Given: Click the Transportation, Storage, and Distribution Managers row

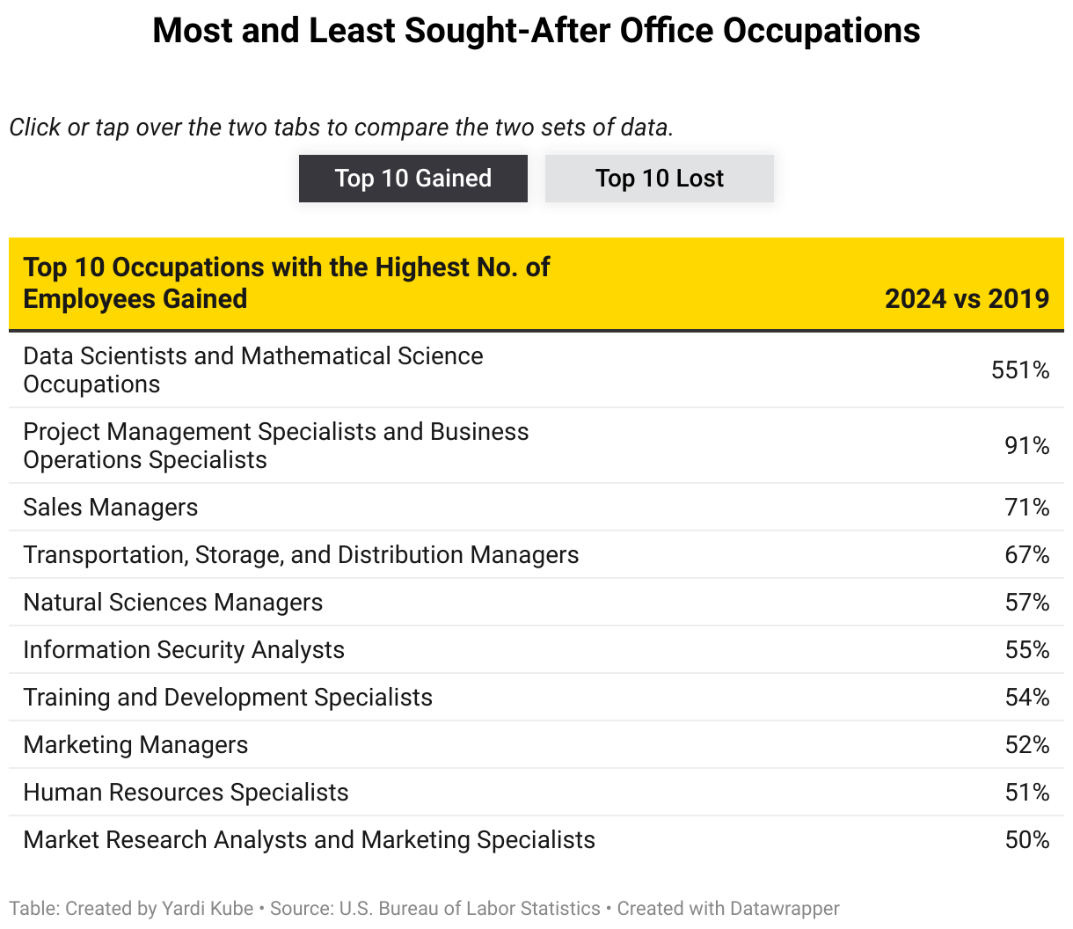Looking at the screenshot, I should tap(301, 555).
